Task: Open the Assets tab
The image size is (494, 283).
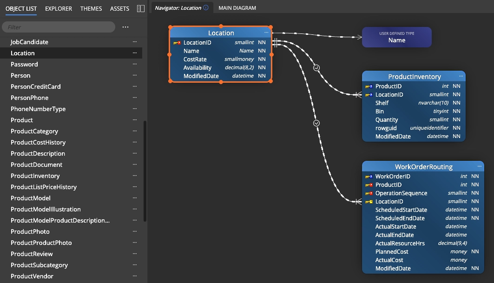Action: tap(119, 8)
